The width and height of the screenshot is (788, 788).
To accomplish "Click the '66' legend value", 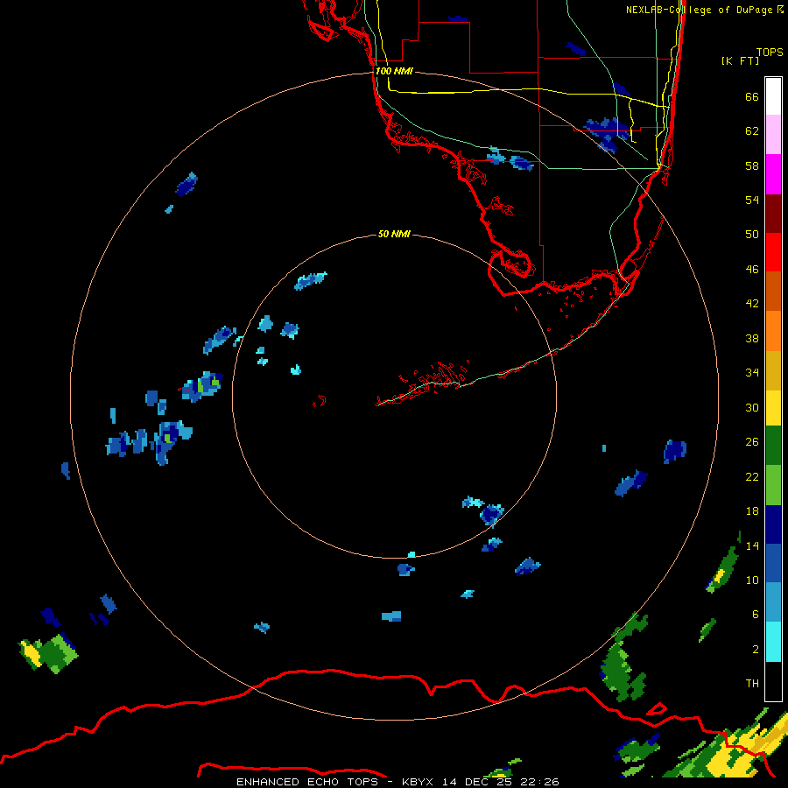I will [x=752, y=96].
